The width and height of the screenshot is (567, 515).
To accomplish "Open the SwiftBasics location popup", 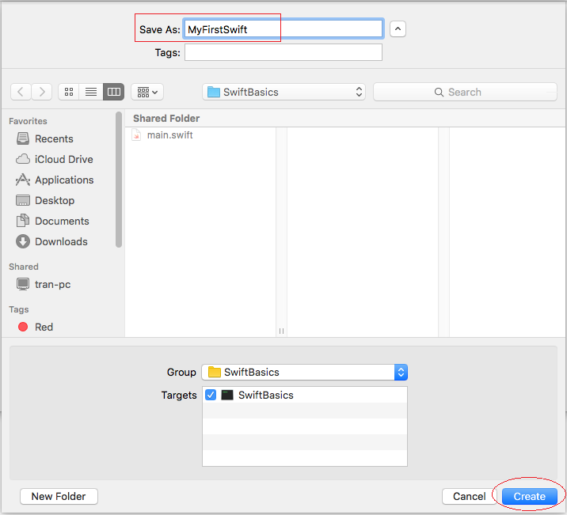I will (x=283, y=92).
